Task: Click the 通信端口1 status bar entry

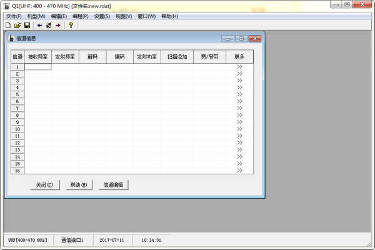Action: click(72, 240)
